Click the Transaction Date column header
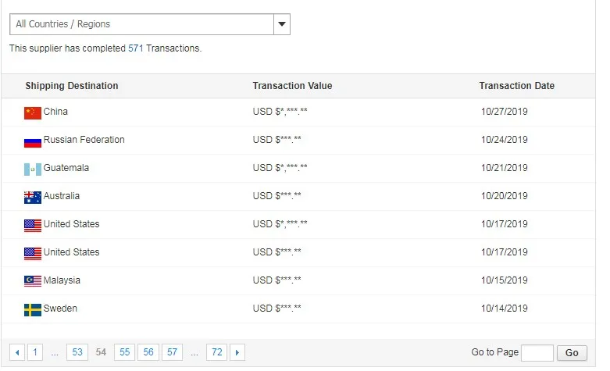610x371 pixels. [516, 86]
